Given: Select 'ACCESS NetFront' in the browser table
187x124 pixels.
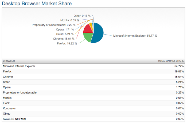Looking at the screenshot, I should coord(14,119).
